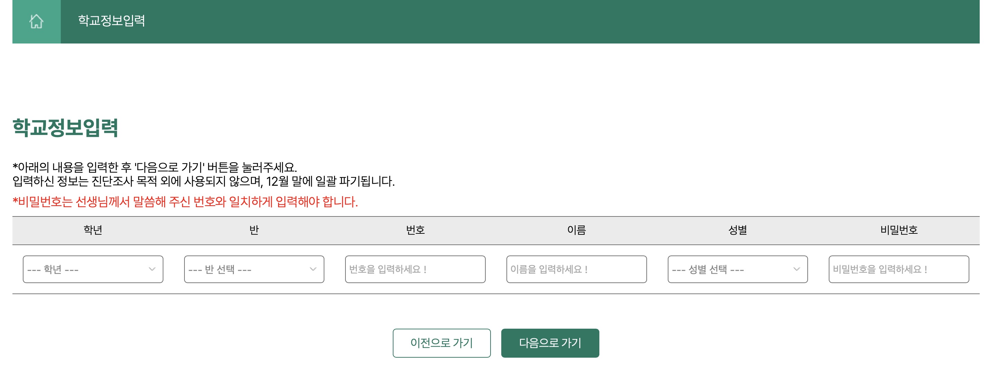Open the 성별 선택 gender dropdown

click(737, 269)
